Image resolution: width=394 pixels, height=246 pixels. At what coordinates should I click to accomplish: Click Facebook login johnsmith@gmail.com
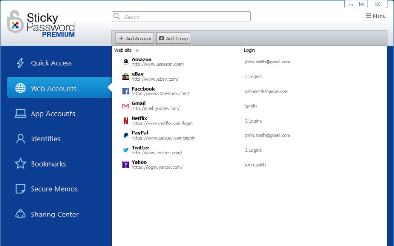pyautogui.click(x=266, y=91)
